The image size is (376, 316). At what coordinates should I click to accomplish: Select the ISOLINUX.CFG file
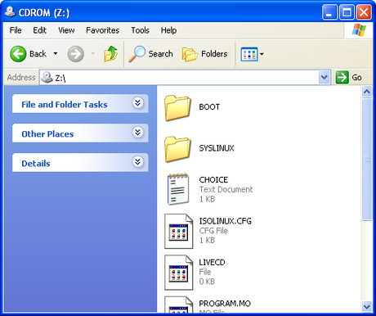(x=208, y=231)
